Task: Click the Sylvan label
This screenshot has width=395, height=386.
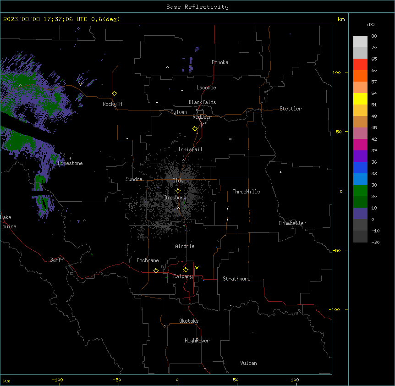Action: tap(179, 112)
